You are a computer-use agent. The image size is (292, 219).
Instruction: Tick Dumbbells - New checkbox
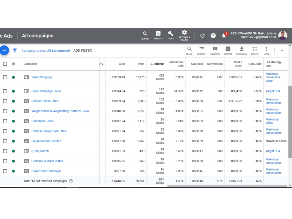5,121
